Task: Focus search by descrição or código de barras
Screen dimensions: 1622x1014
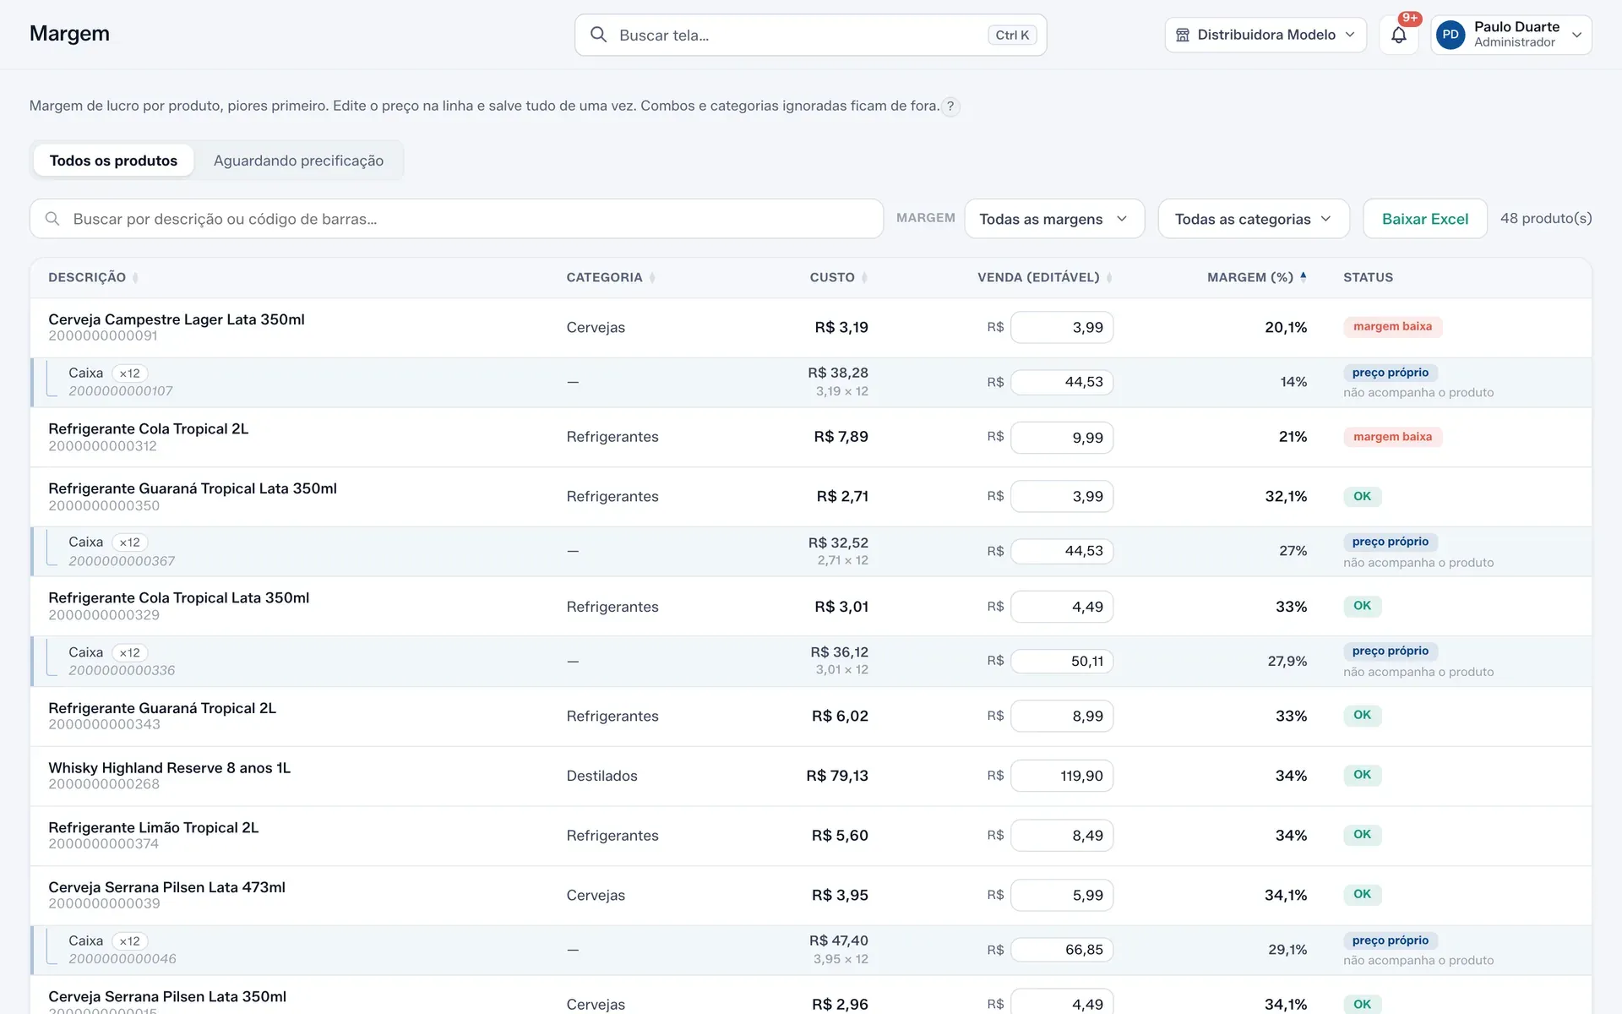Action: (x=456, y=219)
